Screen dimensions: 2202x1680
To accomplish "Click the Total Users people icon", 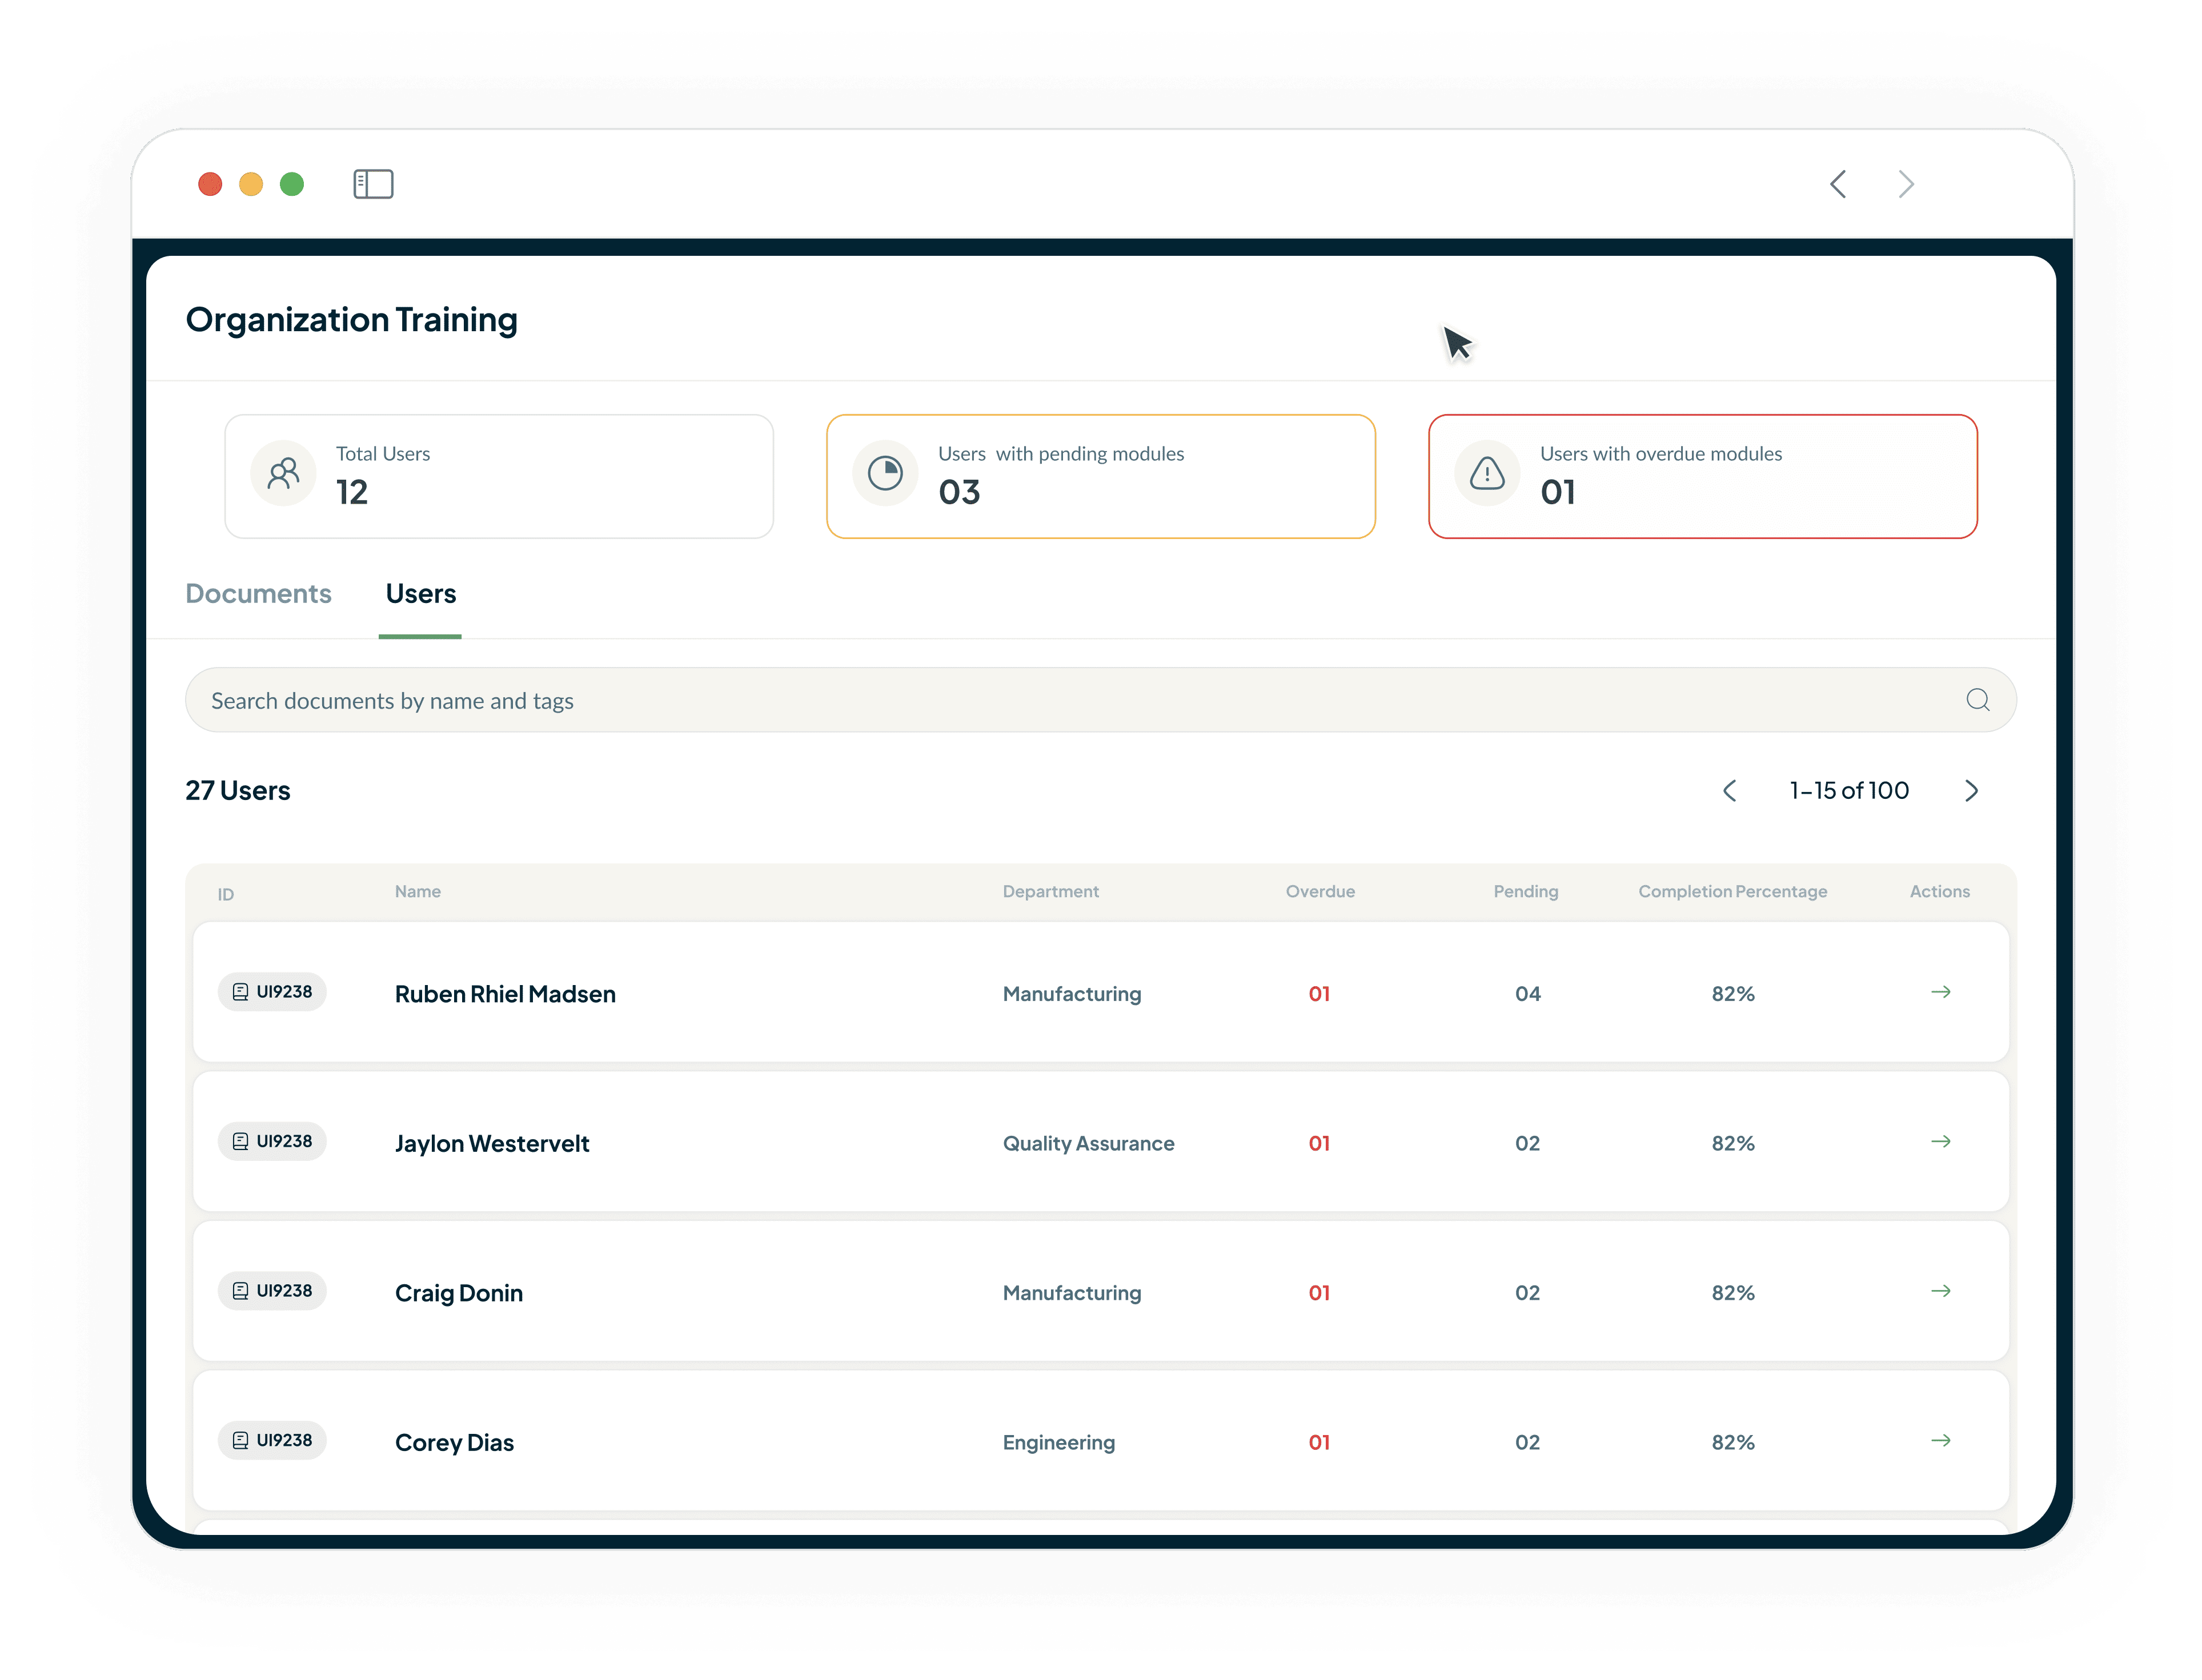I will [284, 473].
